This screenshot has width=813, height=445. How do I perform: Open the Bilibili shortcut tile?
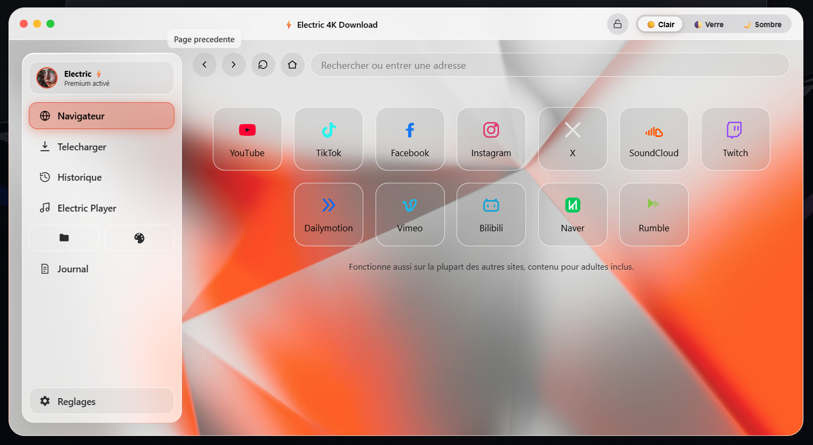tap(491, 214)
